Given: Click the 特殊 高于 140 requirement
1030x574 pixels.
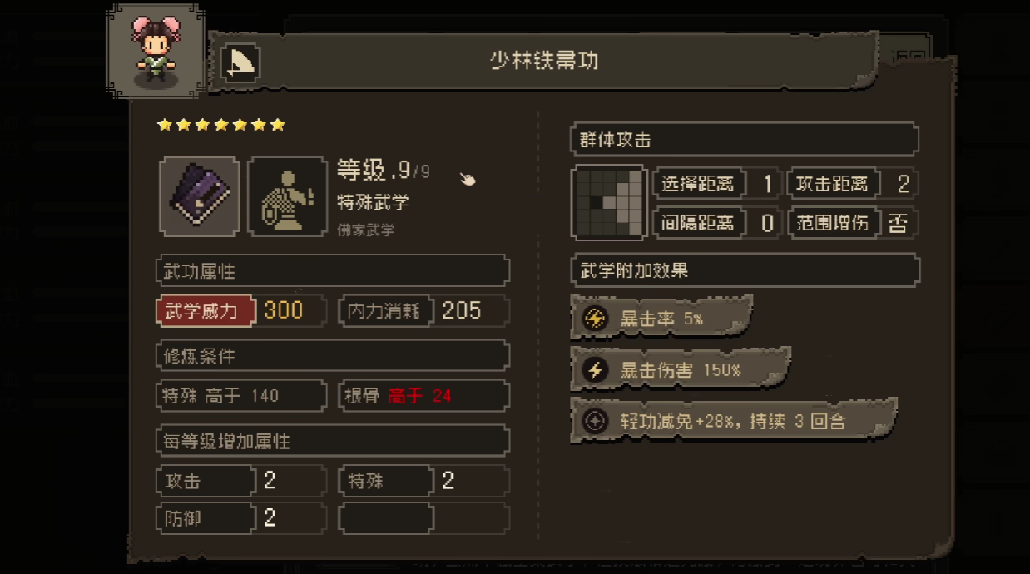Looking at the screenshot, I should [x=241, y=396].
